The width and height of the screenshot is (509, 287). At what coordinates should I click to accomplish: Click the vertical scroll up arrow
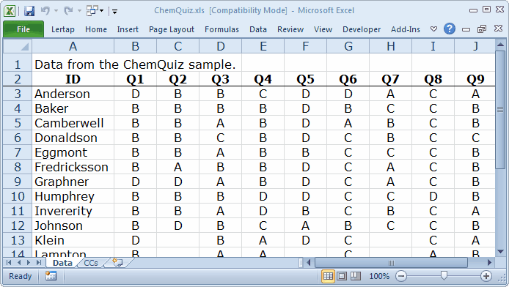point(500,45)
